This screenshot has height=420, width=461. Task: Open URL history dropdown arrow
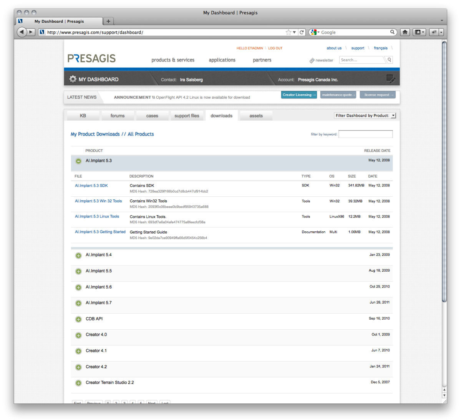294,32
